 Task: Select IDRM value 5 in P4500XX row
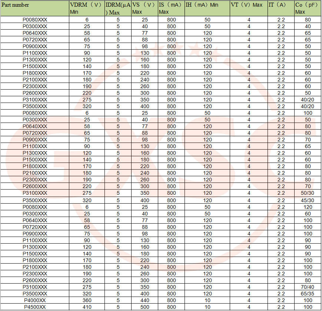pos(118,307)
